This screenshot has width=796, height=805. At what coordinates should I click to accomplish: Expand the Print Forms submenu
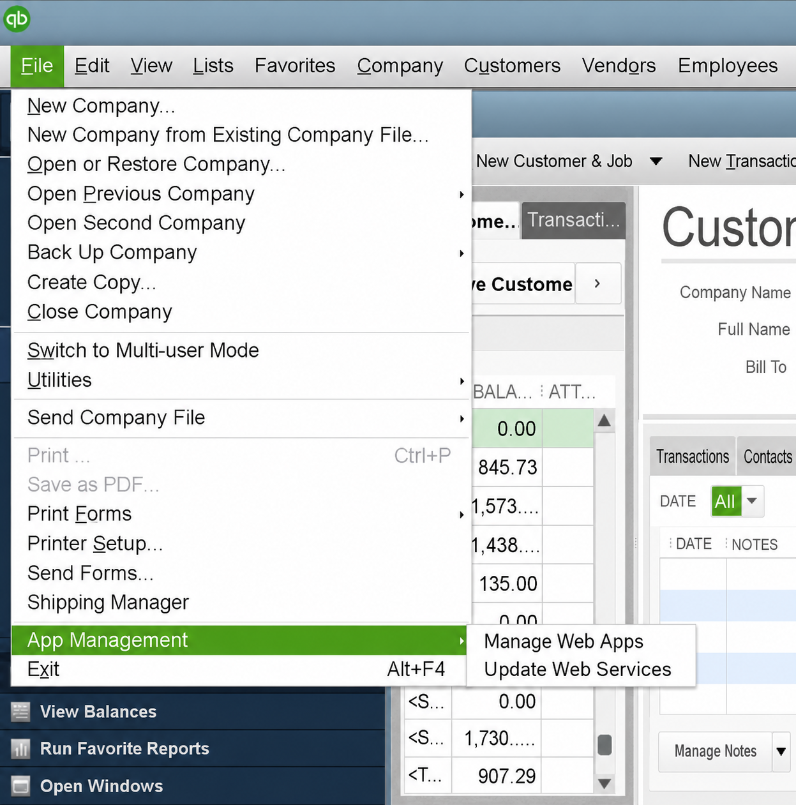coord(241,515)
